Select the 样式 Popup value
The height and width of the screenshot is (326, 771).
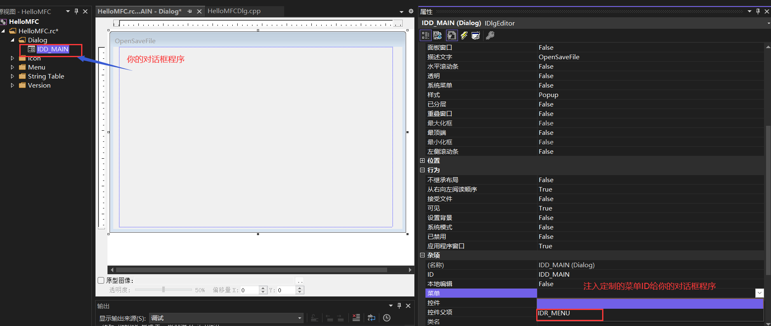point(548,95)
